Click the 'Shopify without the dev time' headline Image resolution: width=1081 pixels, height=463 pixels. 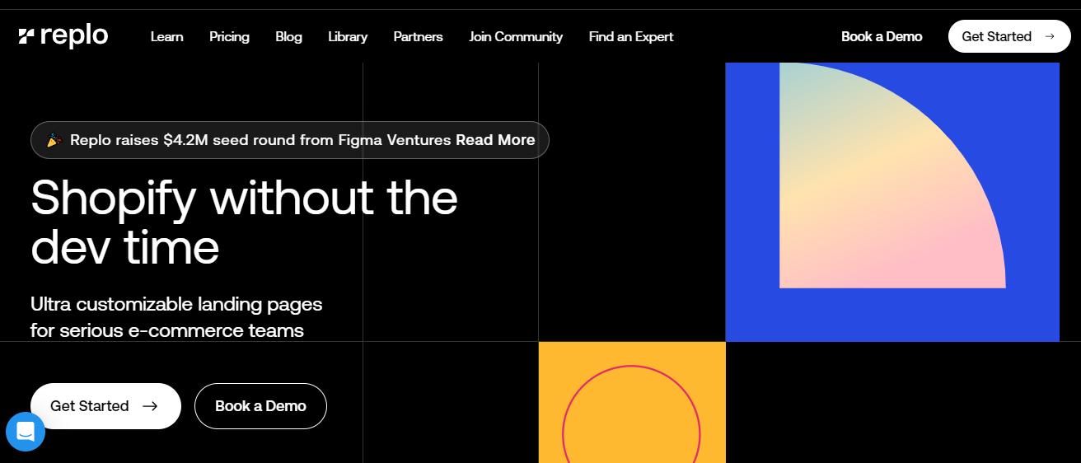[x=244, y=222]
